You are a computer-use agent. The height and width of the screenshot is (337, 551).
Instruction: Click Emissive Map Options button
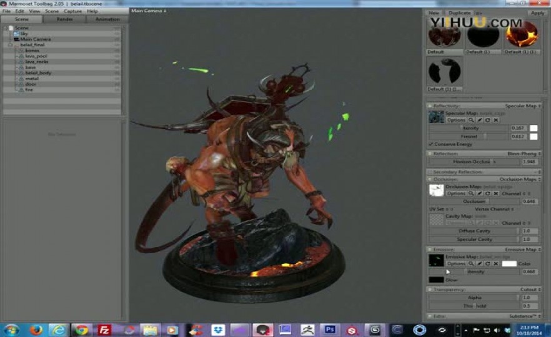tap(456, 263)
